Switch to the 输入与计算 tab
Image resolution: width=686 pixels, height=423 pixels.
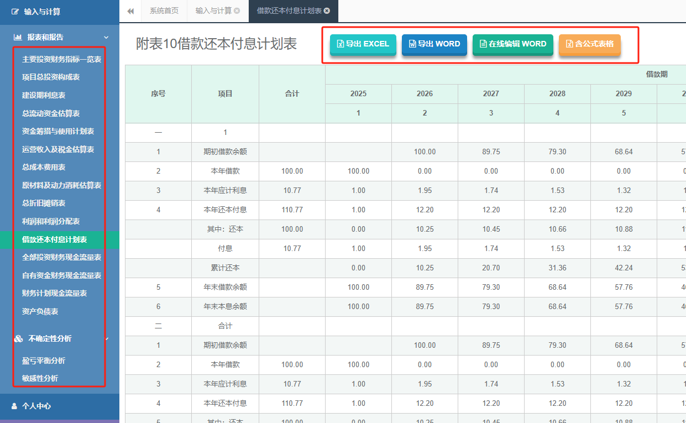[213, 10]
